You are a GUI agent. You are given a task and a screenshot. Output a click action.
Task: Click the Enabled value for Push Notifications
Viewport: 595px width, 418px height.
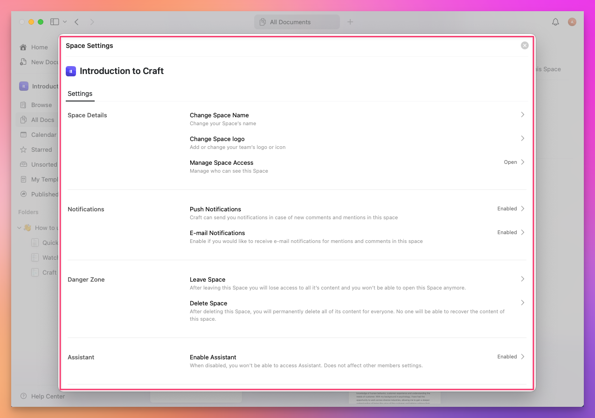click(x=507, y=209)
